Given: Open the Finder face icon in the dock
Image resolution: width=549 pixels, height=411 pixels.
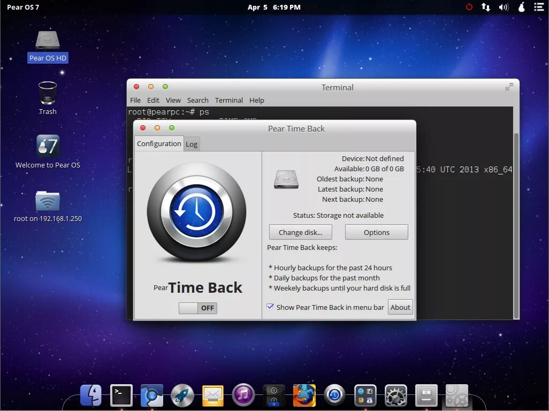Looking at the screenshot, I should point(90,395).
